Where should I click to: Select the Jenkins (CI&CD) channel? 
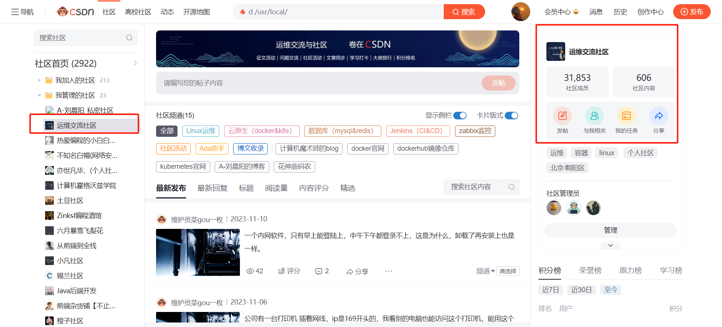point(418,131)
